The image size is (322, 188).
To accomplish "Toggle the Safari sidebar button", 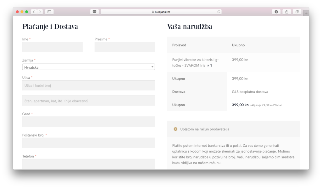I will pyautogui.click(x=49, y=12).
